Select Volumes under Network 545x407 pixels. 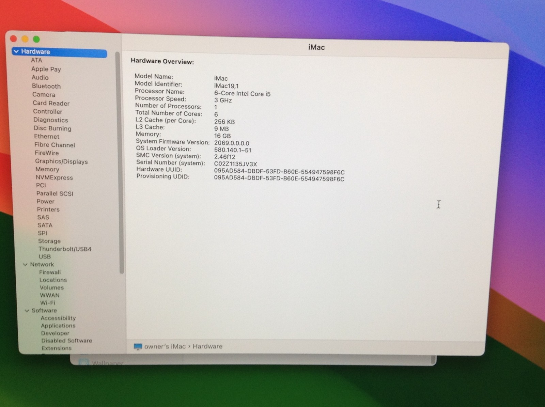click(x=52, y=287)
